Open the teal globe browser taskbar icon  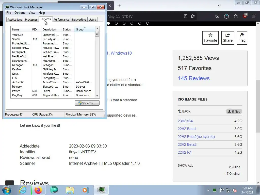pos(54,190)
